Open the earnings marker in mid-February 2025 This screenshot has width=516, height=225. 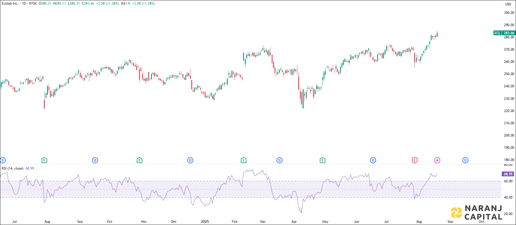tap(243, 160)
